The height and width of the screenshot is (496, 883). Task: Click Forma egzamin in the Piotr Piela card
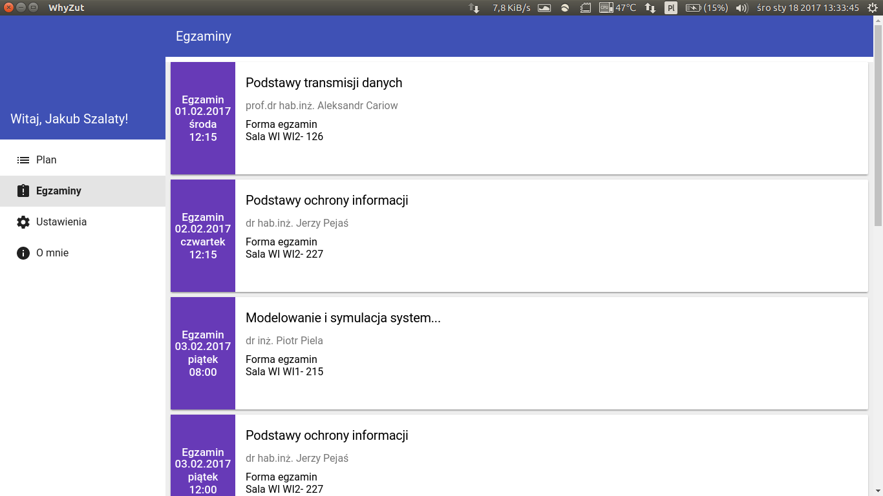281,360
